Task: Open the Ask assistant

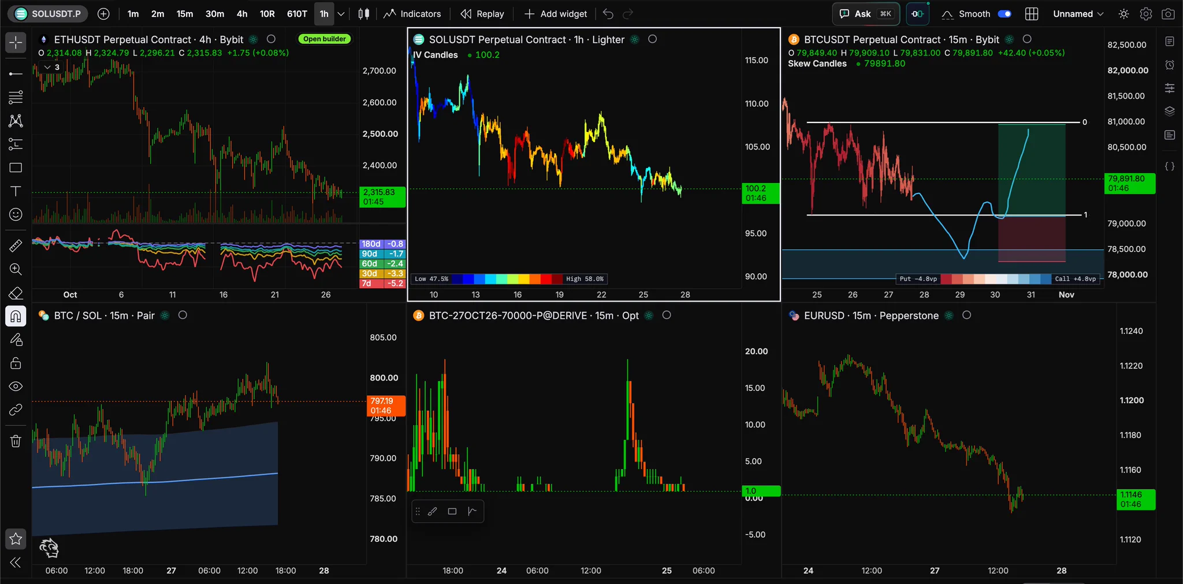Action: tap(865, 14)
